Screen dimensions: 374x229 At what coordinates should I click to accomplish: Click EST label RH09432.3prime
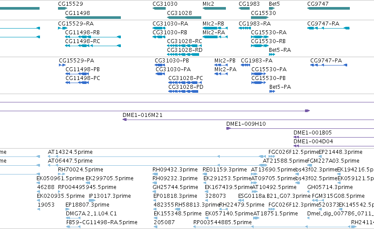175,170
